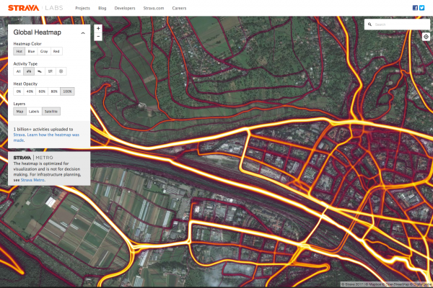Toggle the Map layer
Screen dimensions: 433x288
point(19,112)
